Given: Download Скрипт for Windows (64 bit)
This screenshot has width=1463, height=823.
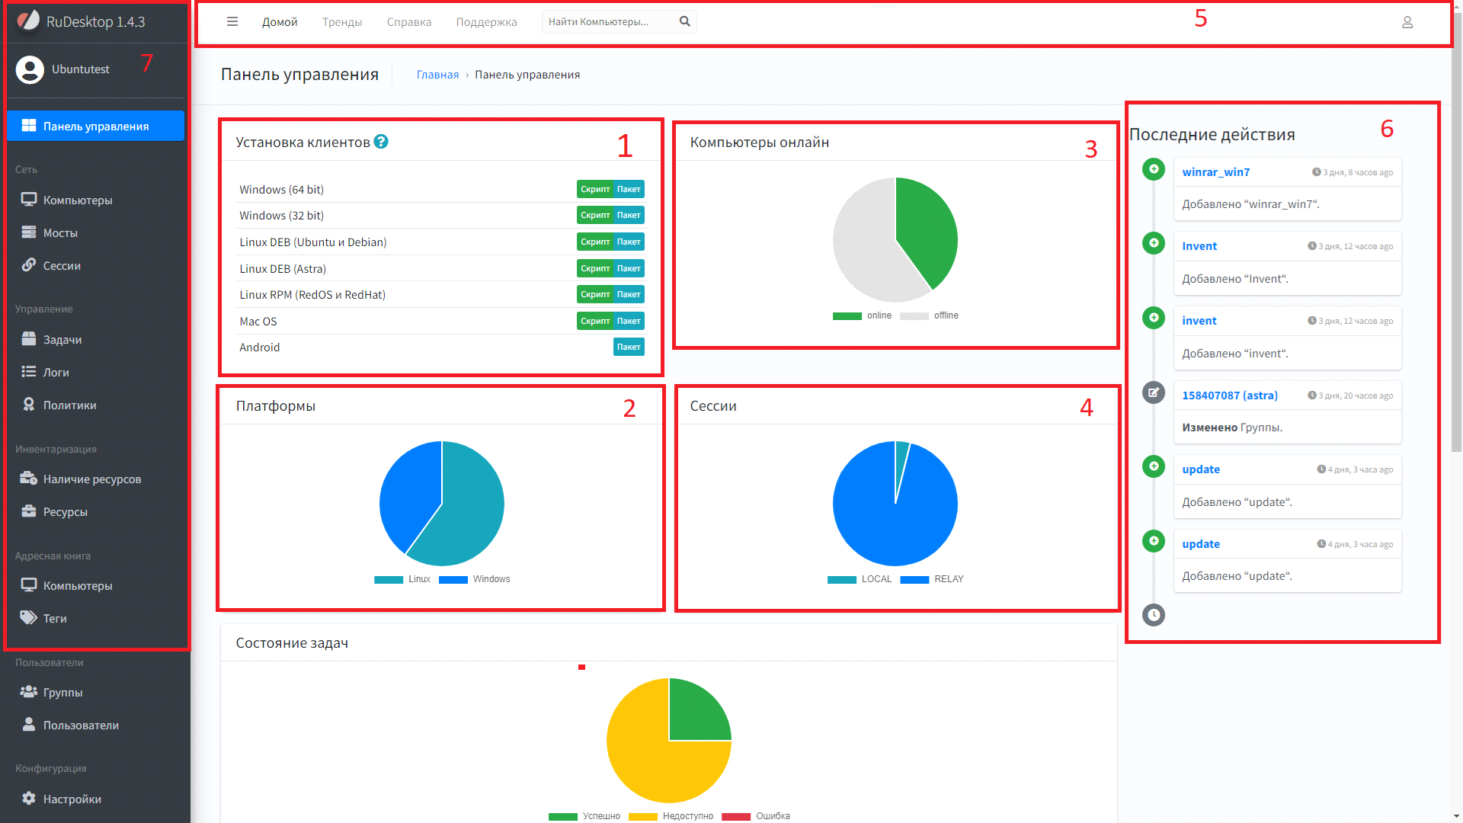Looking at the screenshot, I should coord(594,190).
